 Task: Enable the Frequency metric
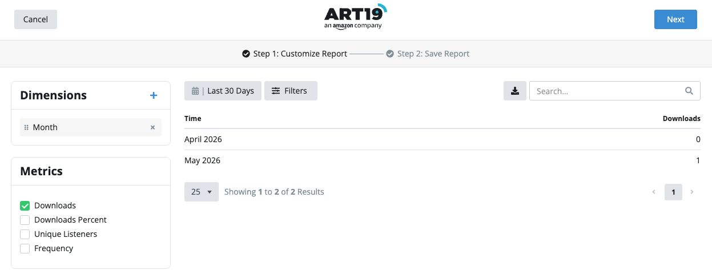click(25, 248)
